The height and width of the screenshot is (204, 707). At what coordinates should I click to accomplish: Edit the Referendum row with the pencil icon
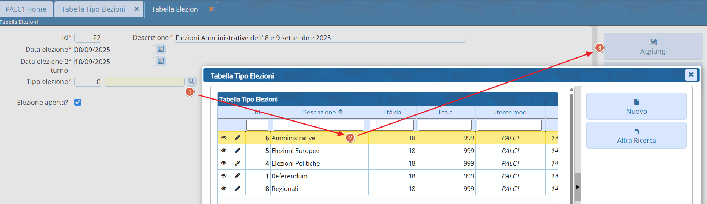click(x=237, y=176)
